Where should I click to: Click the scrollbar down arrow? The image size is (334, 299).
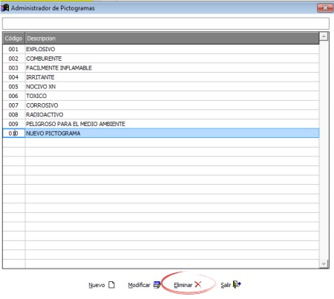[324, 264]
